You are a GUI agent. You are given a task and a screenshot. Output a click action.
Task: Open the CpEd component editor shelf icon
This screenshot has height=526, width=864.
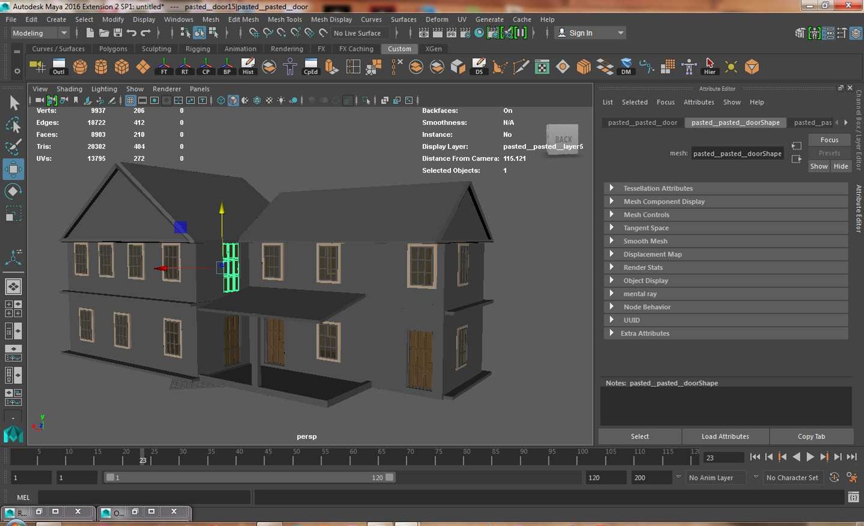[x=310, y=67]
